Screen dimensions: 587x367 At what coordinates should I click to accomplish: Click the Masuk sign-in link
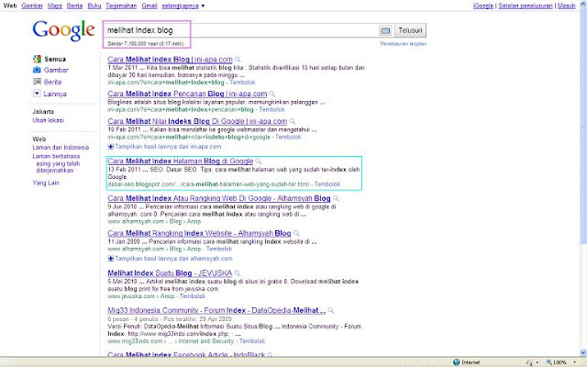coord(567,6)
